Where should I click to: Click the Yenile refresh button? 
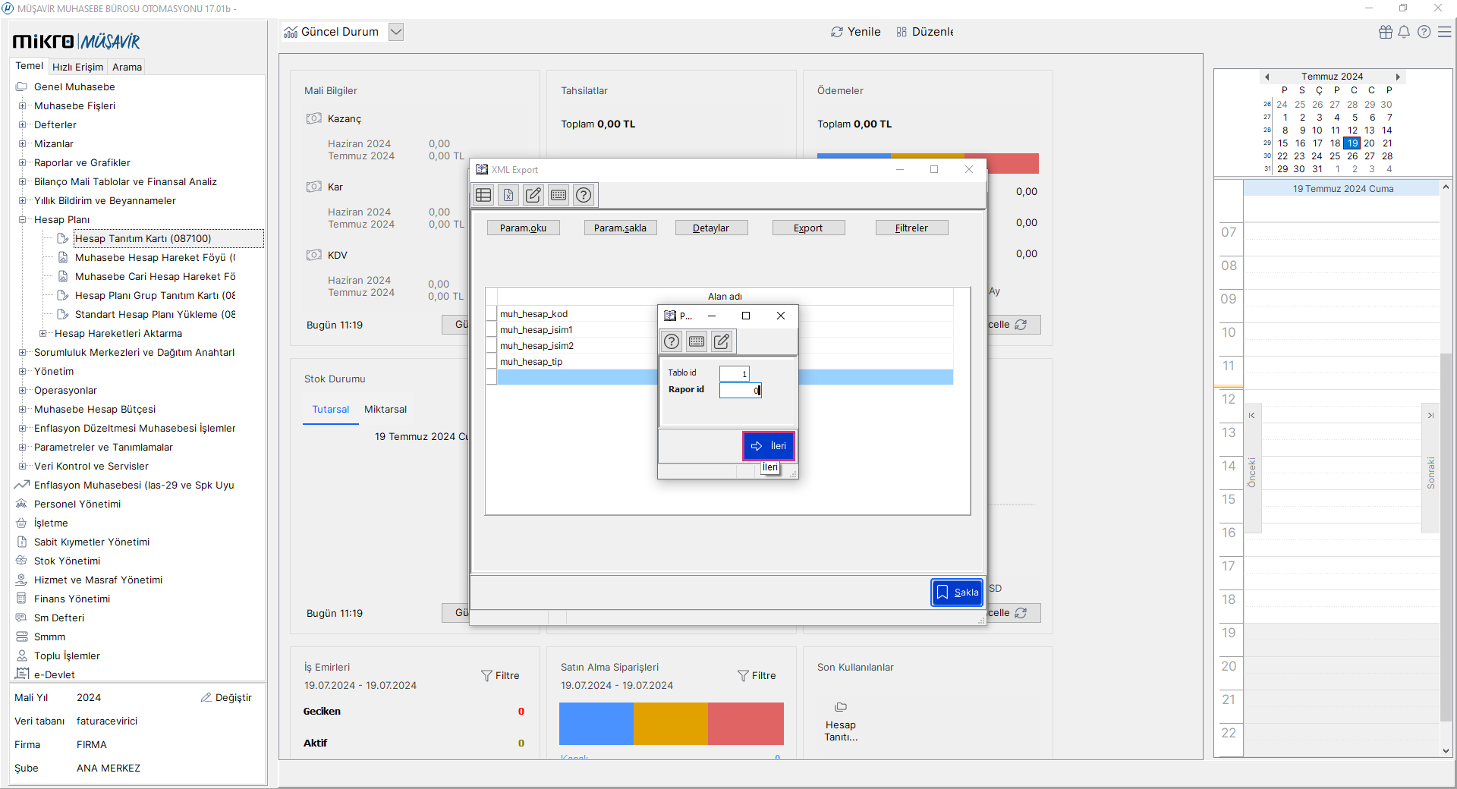coord(856,32)
